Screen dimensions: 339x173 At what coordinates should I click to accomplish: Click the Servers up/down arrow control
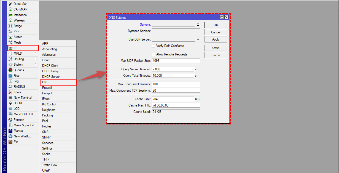coord(198,25)
